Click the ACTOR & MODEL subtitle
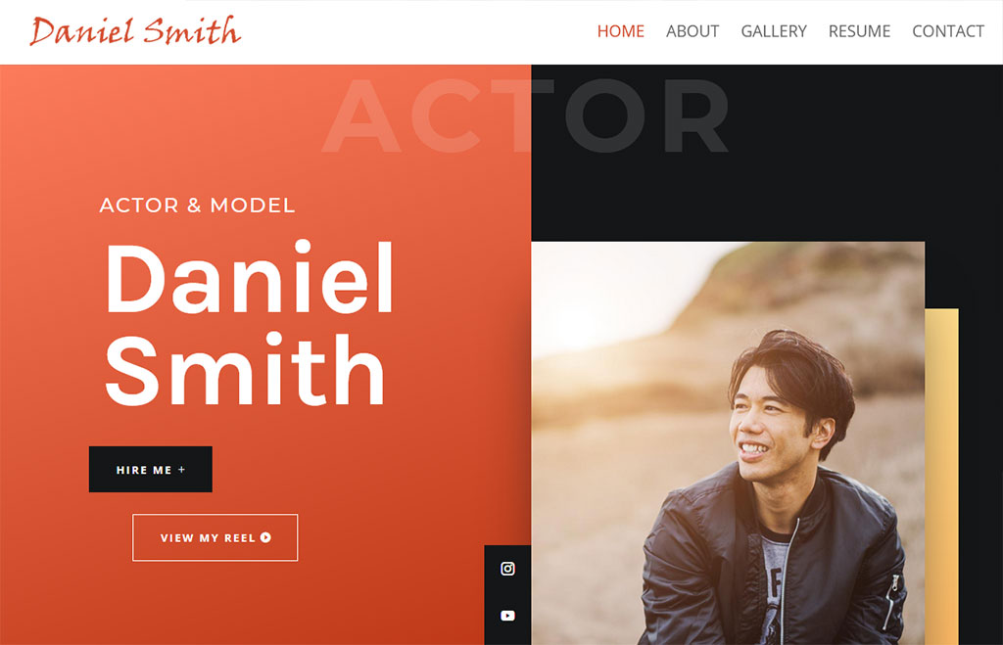 (197, 206)
